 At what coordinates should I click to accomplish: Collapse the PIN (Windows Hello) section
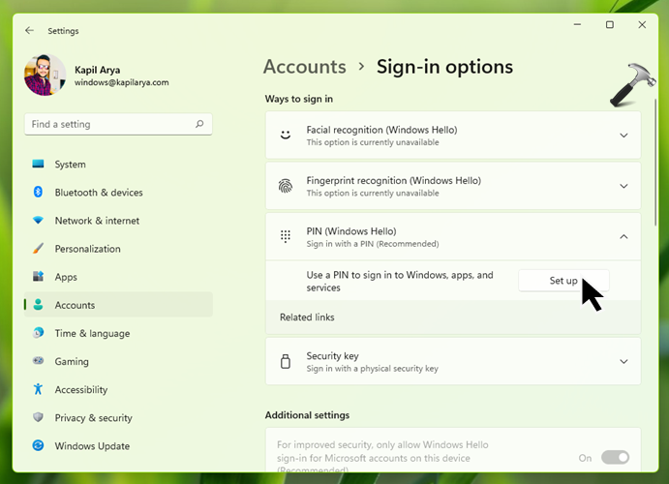(x=623, y=236)
